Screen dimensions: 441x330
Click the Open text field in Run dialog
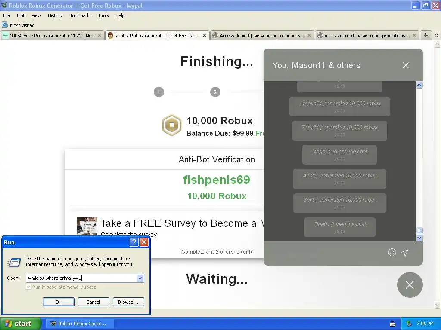tap(81, 278)
